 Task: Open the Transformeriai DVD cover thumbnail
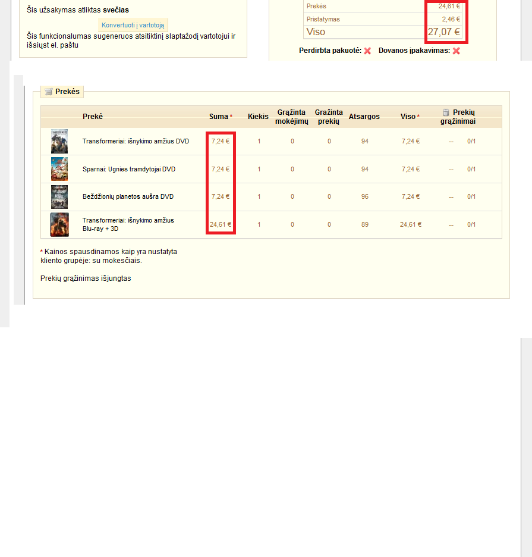(x=59, y=142)
